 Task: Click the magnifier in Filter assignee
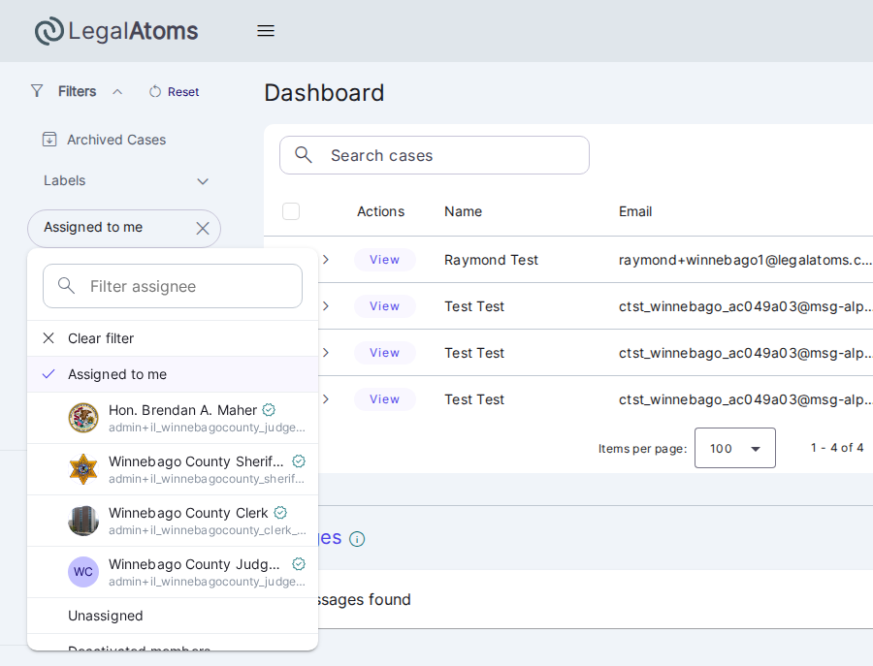[x=66, y=286]
